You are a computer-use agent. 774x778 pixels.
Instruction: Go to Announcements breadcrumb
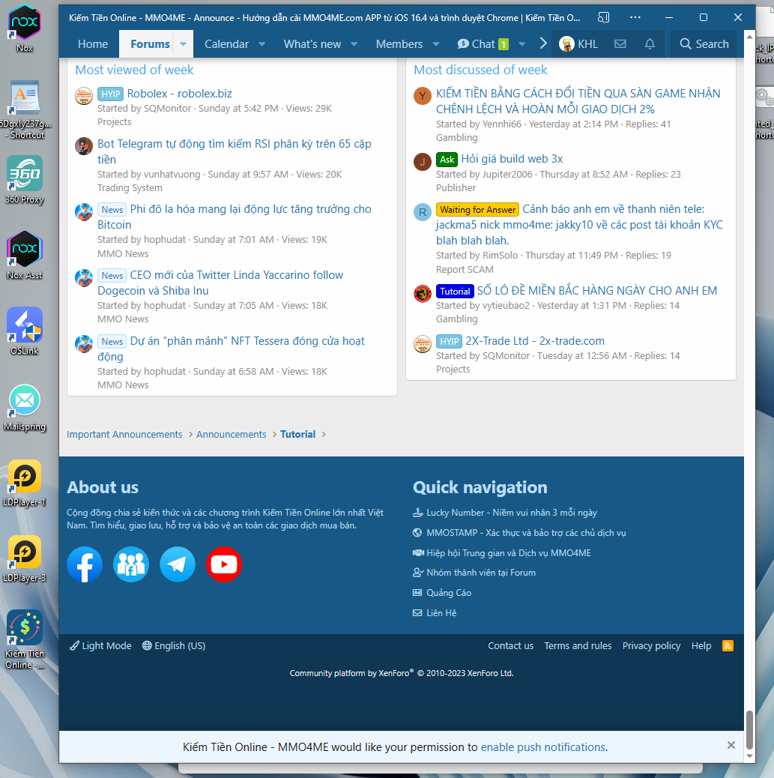pyautogui.click(x=232, y=434)
